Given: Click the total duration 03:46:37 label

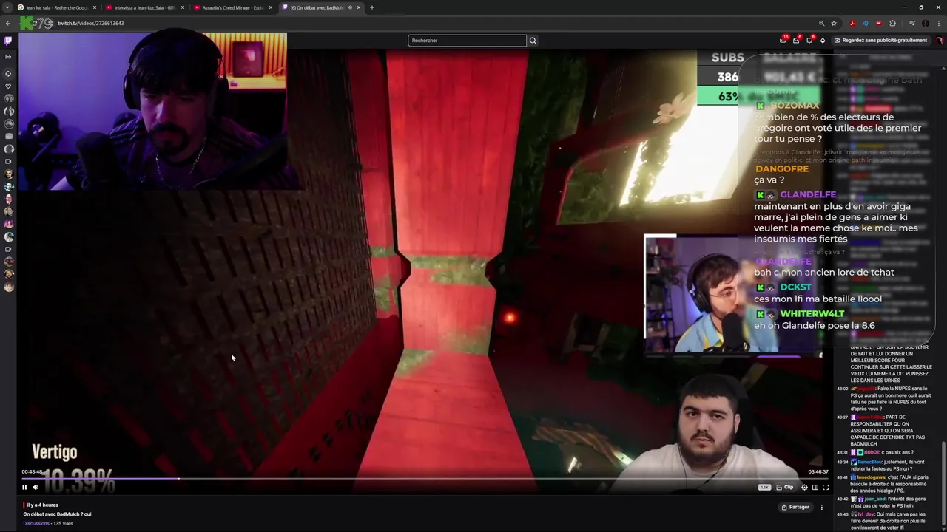Looking at the screenshot, I should (x=818, y=471).
